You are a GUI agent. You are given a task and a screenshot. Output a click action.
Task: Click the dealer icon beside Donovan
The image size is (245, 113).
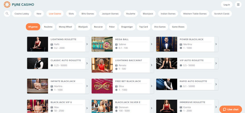click(x=116, y=107)
